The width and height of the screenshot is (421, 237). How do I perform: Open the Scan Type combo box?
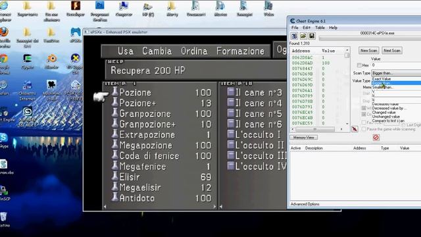coord(396,73)
